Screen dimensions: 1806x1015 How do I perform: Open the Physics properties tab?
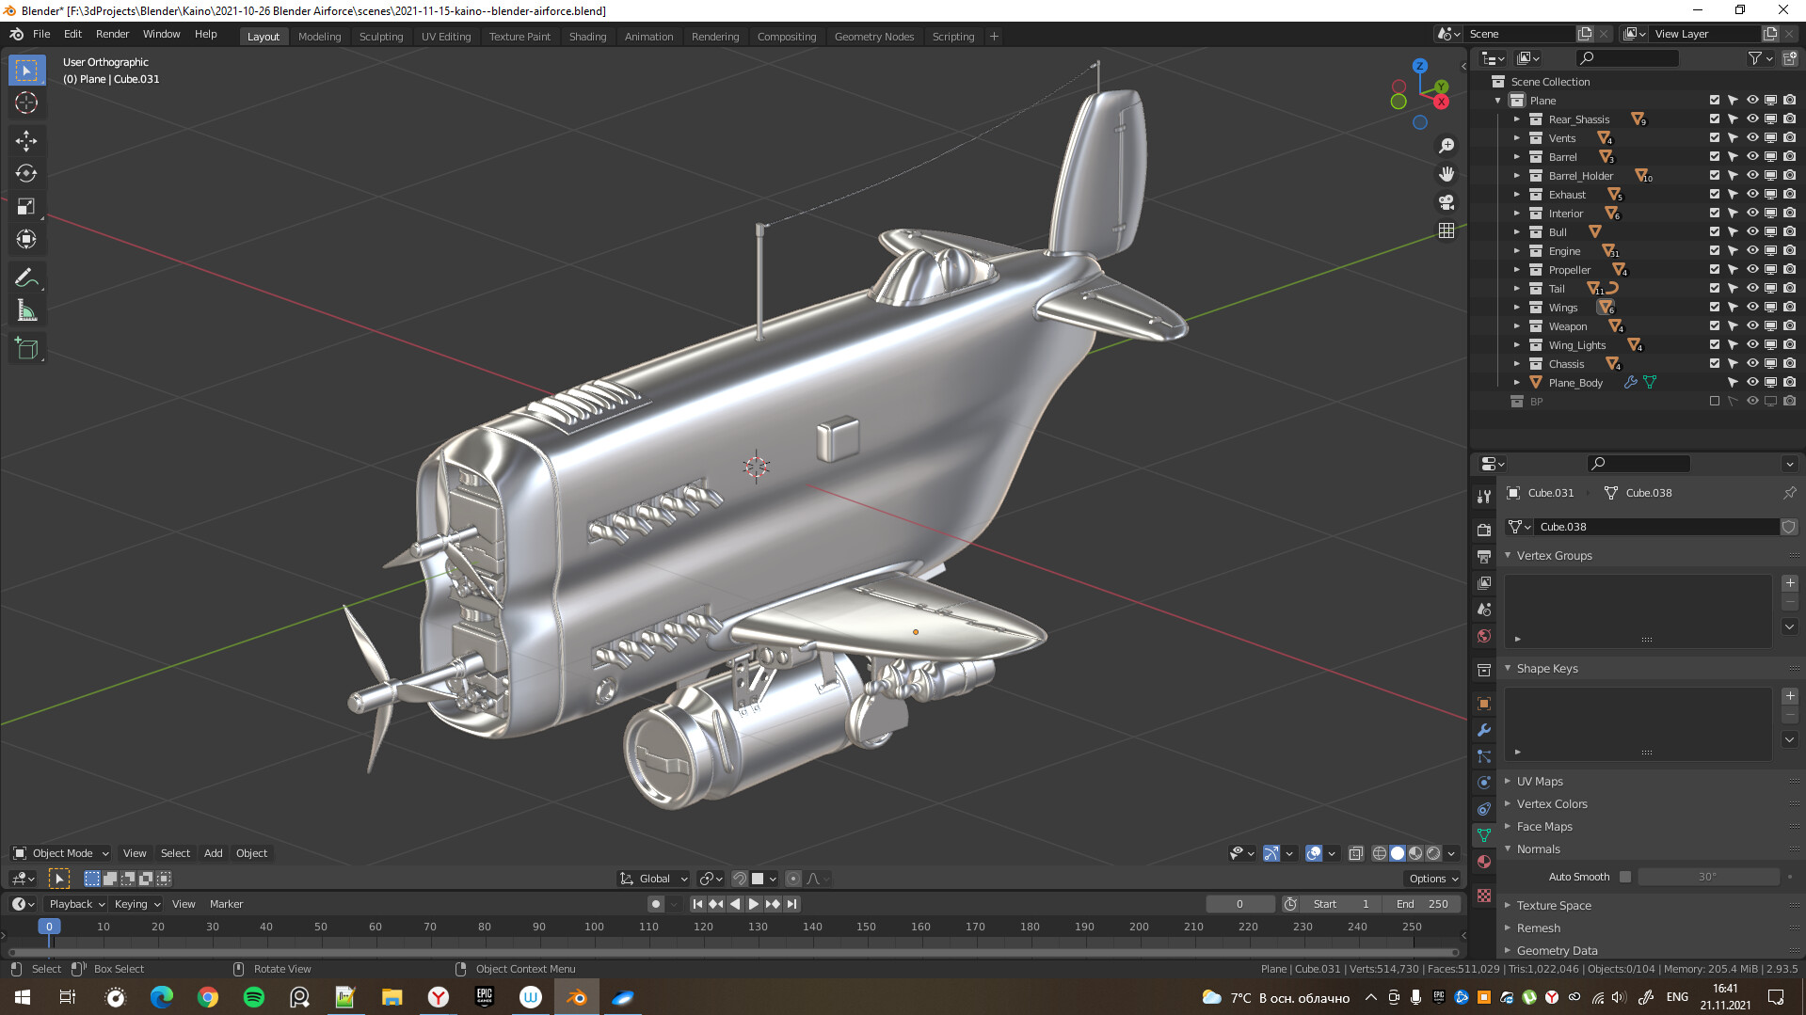[x=1484, y=783]
